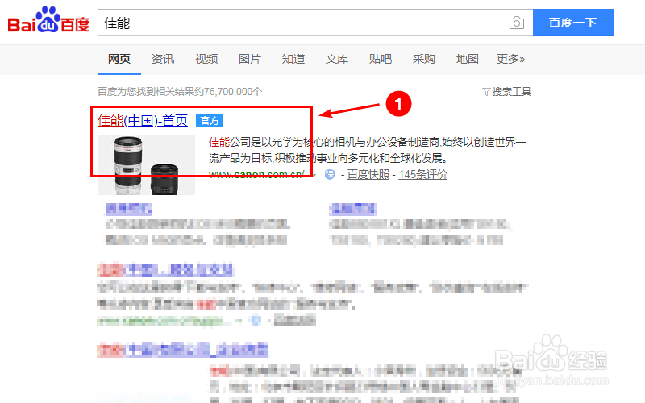Click the 官方 badge
The height and width of the screenshot is (403, 645).
point(210,120)
